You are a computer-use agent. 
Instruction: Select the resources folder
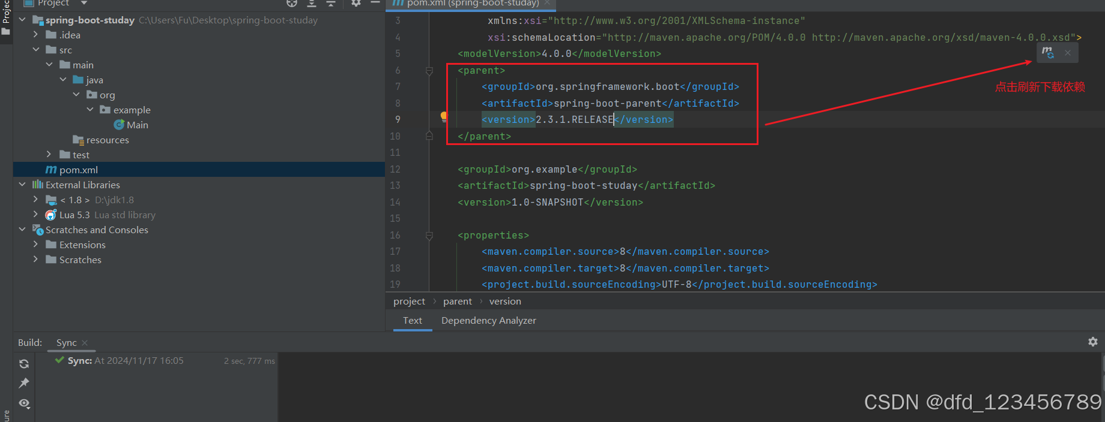pos(101,140)
